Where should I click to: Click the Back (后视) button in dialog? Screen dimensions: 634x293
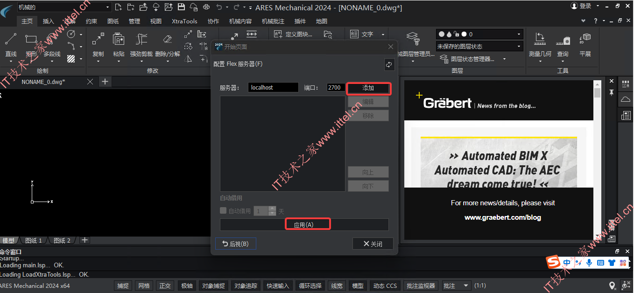236,244
